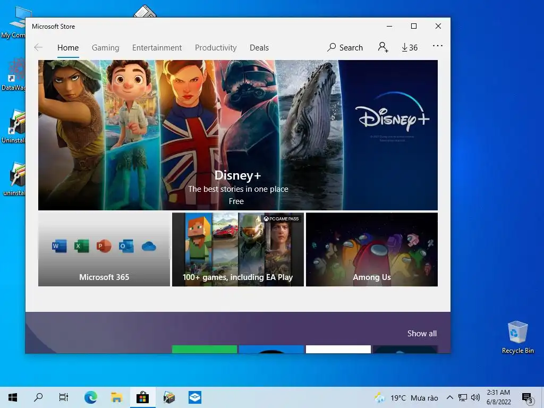The width and height of the screenshot is (544, 408).
Task: Open the weather widget showing 19°C
Action: [x=406, y=397]
